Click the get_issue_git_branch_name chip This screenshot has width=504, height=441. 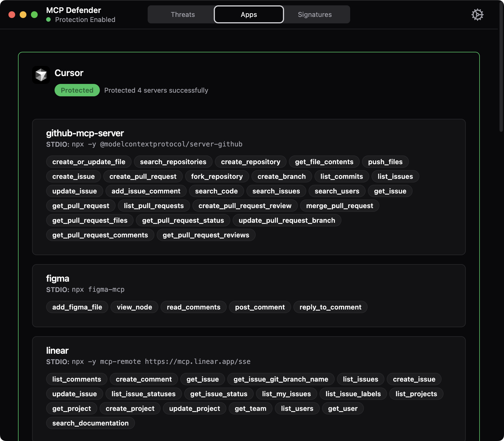click(281, 379)
